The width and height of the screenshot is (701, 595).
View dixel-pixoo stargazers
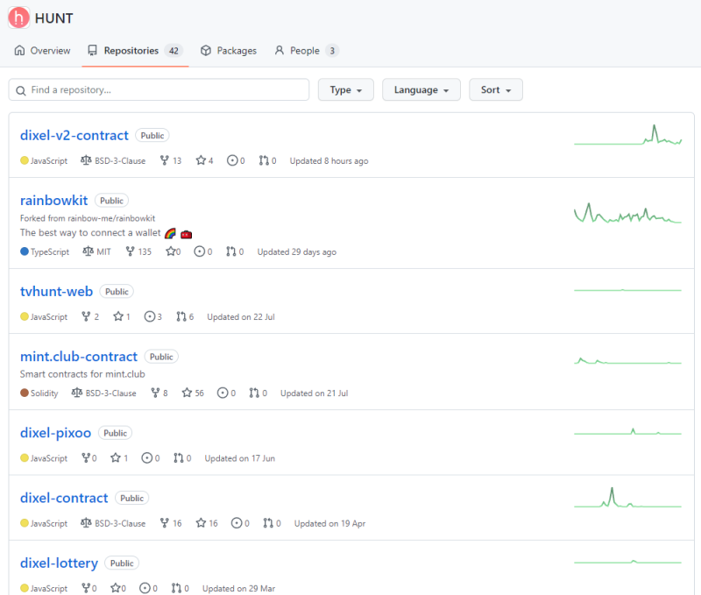[x=119, y=458]
